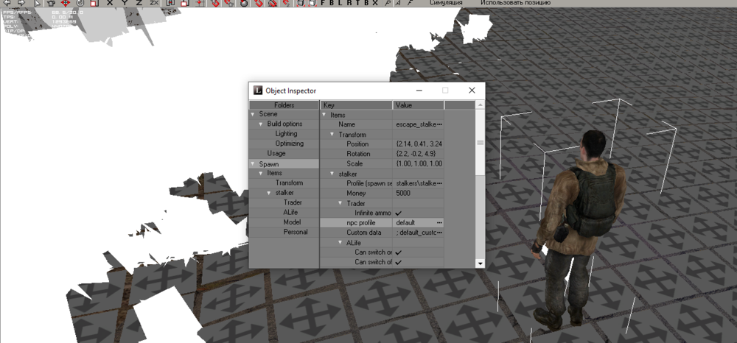
Task: Toggle the Infinite ammo checkbox
Action: click(399, 213)
